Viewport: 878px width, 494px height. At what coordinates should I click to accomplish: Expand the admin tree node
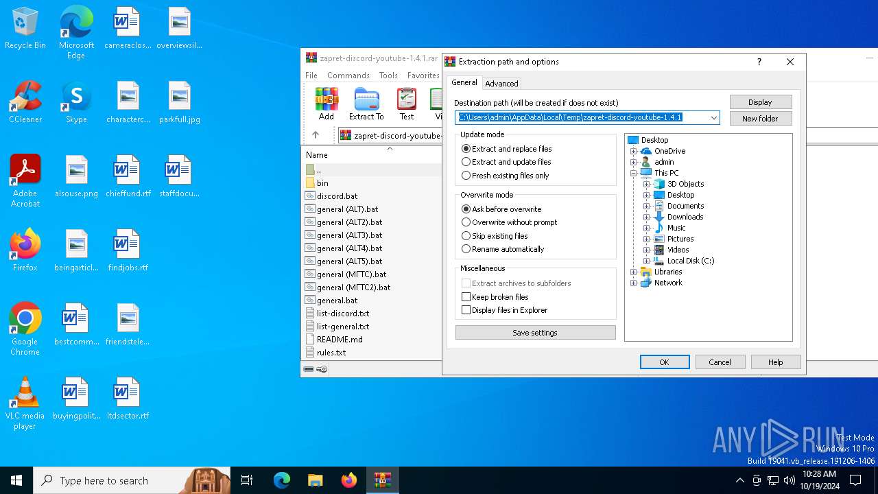634,162
